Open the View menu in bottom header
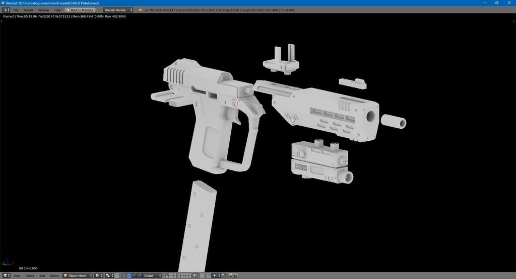 (x=17, y=275)
